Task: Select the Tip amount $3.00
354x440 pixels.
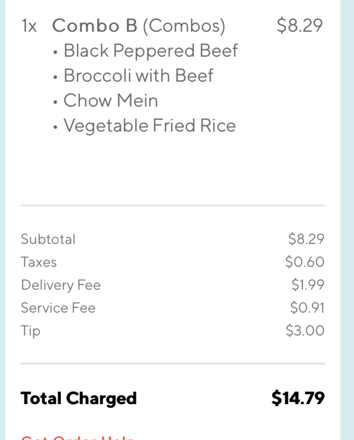Action: [x=305, y=331]
